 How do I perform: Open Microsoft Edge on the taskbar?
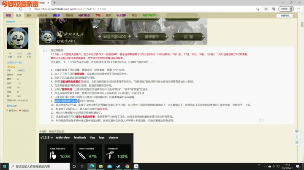coord(92,166)
